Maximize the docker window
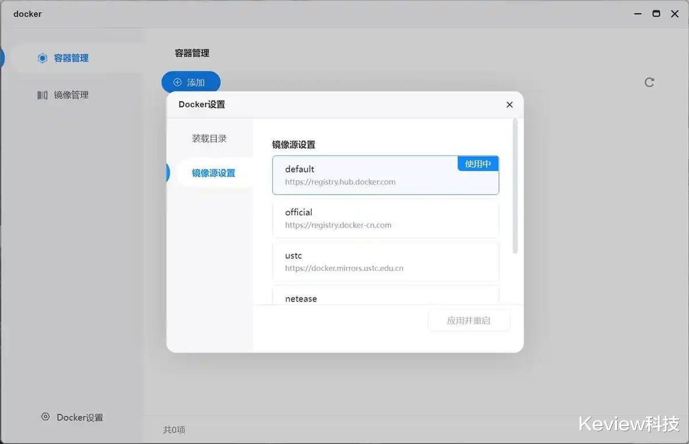 pos(656,14)
